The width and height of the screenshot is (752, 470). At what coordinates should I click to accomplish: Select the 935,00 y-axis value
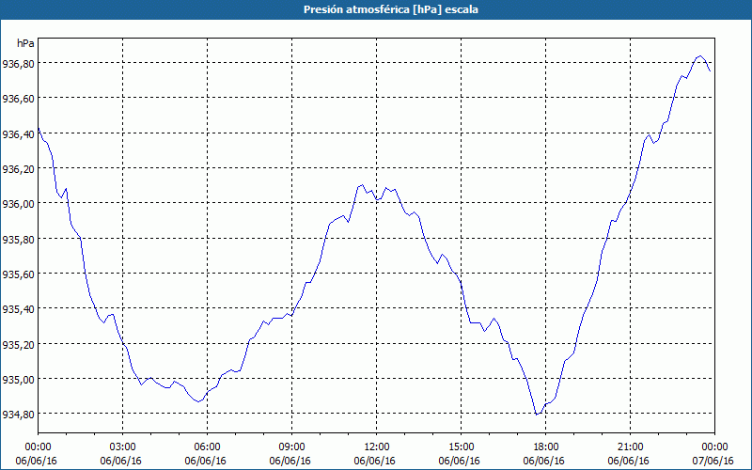pyautogui.click(x=18, y=380)
